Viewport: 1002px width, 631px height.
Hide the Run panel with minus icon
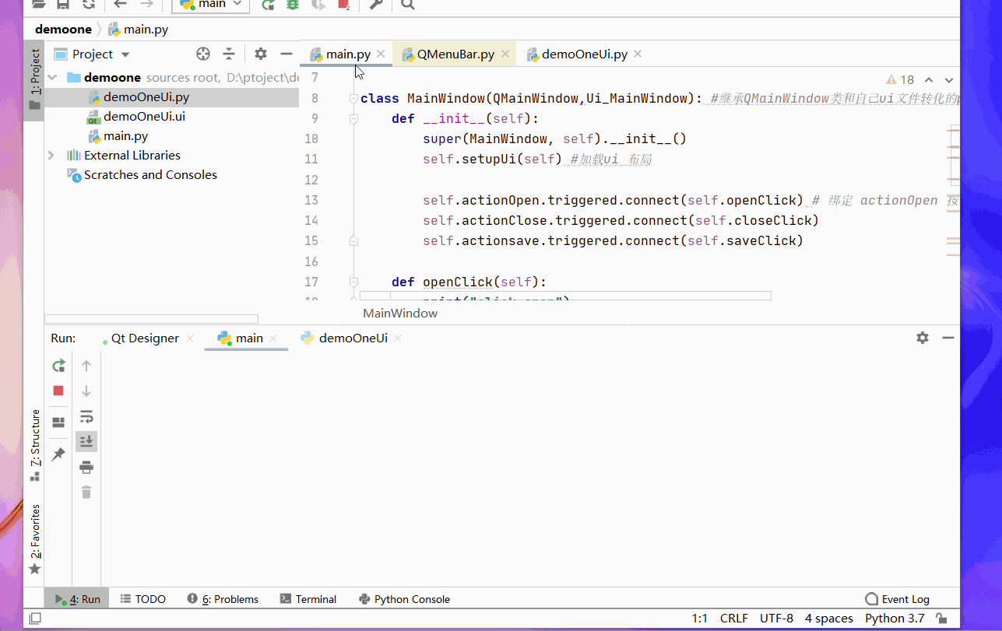pyautogui.click(x=948, y=338)
